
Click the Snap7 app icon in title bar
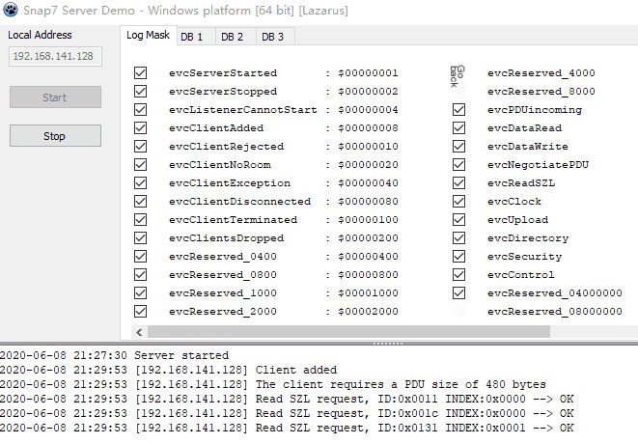[x=10, y=10]
